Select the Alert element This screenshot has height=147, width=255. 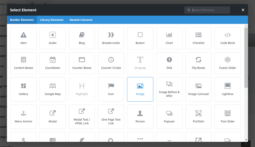click(24, 38)
